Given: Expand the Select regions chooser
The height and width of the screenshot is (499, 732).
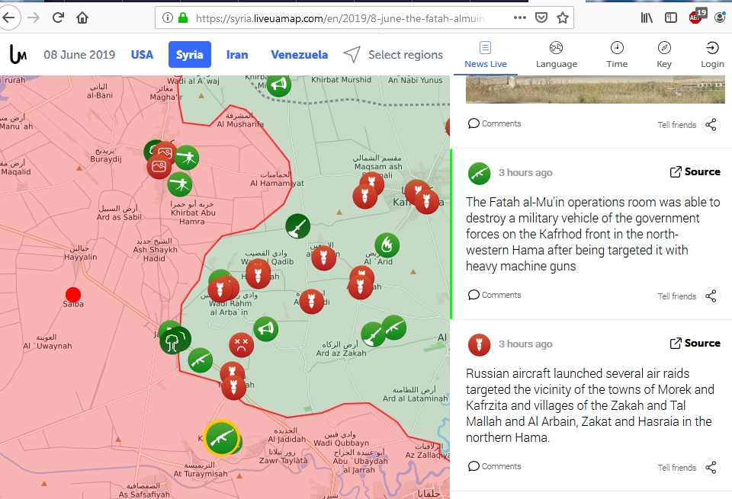Looking at the screenshot, I should [393, 55].
